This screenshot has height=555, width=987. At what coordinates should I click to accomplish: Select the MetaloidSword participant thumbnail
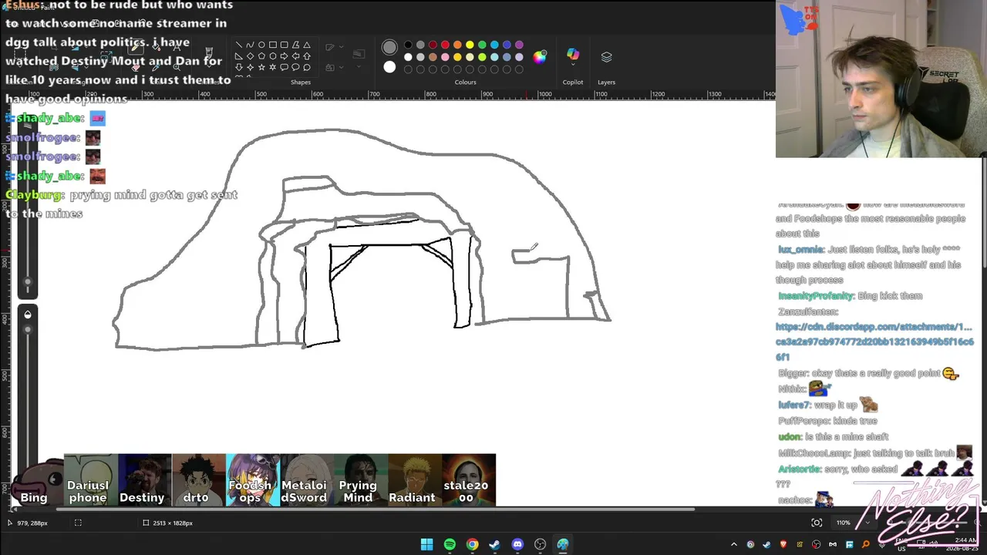306,480
